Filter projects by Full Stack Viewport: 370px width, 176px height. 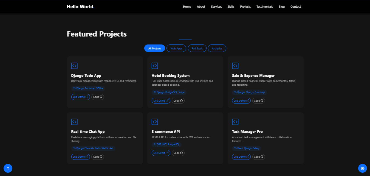tap(197, 48)
